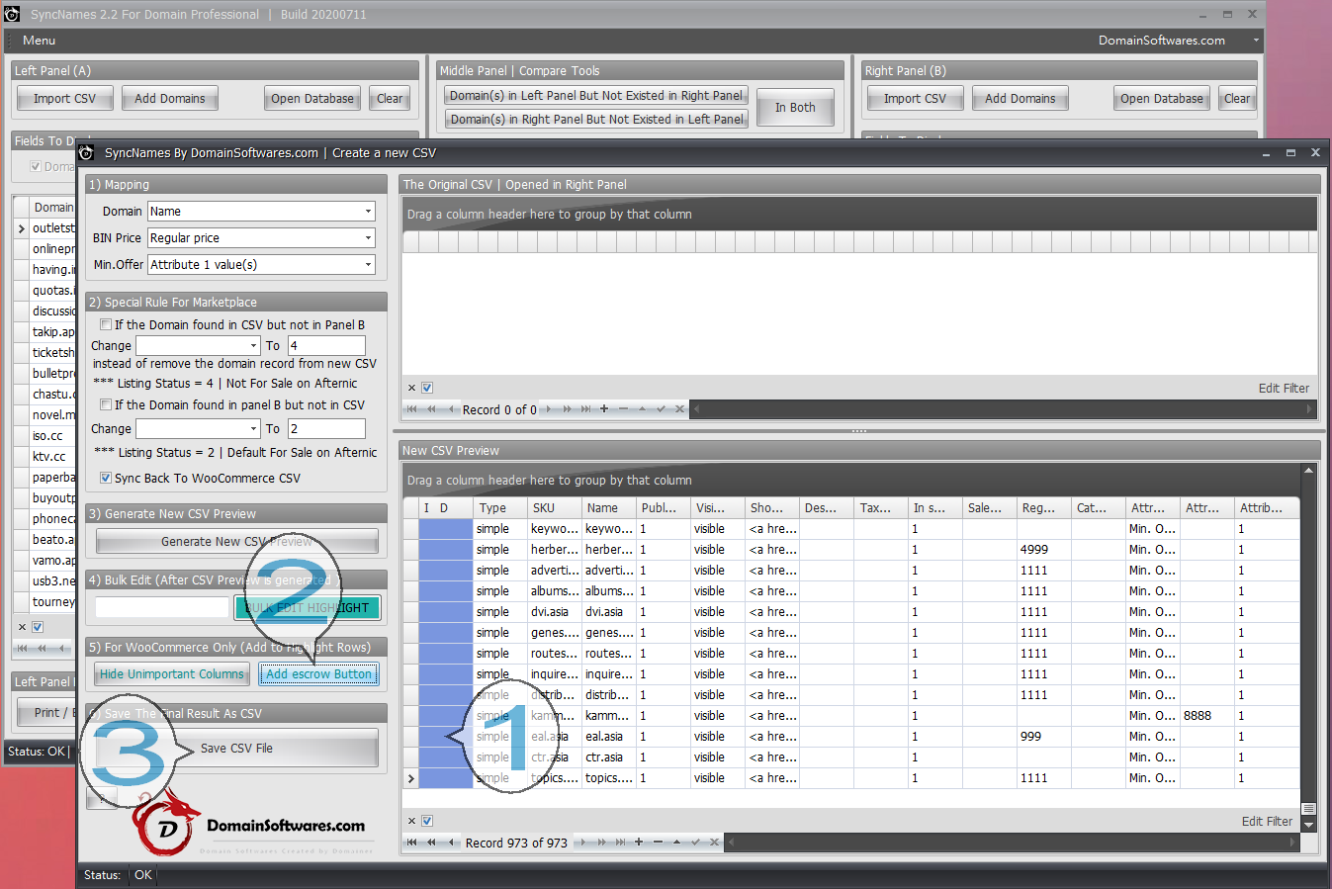Delete record with minus icon in New CSV Preview

[x=658, y=843]
